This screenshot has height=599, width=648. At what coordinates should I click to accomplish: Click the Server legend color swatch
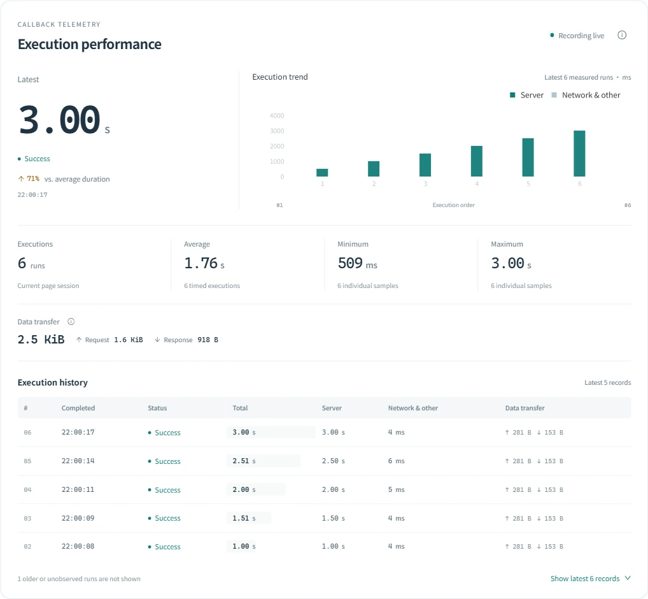[x=512, y=95]
